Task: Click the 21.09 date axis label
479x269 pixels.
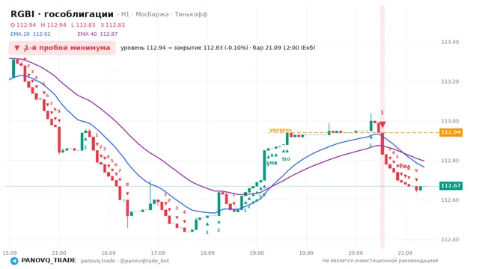Action: [x=405, y=253]
